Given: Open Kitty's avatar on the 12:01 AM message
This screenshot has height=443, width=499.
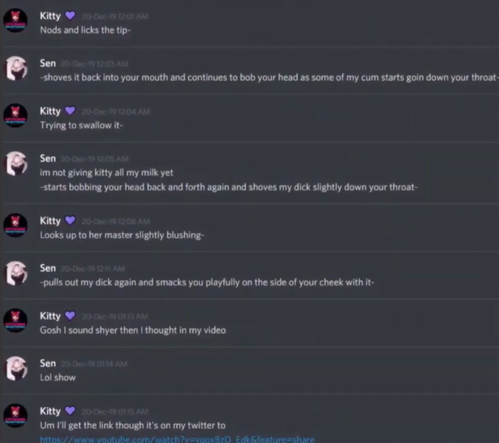Looking at the screenshot, I should point(15,21).
